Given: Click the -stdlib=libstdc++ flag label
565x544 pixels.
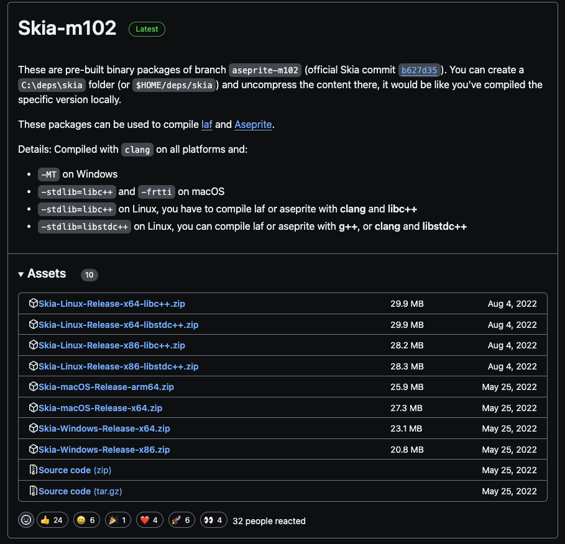Looking at the screenshot, I should tap(85, 227).
